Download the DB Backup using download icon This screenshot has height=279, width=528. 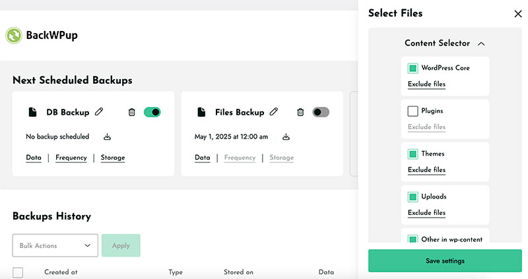(107, 137)
